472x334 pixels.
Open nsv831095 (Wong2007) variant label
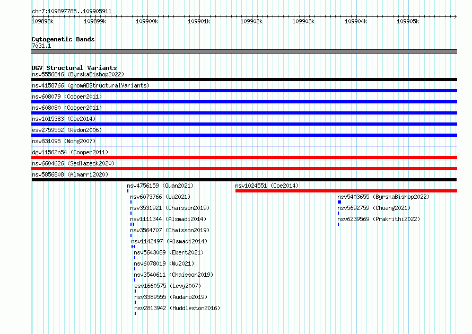point(64,141)
